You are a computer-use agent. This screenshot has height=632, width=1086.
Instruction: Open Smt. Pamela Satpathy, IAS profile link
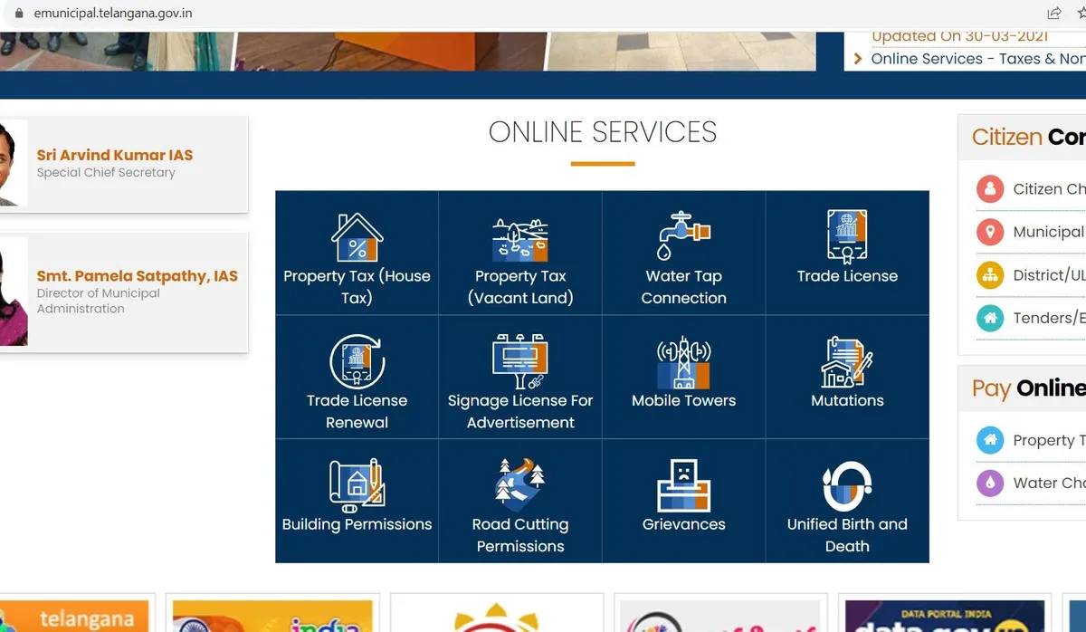pos(137,276)
